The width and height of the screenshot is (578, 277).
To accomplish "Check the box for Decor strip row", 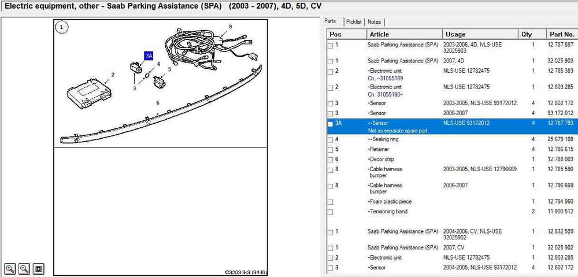I will click(x=331, y=160).
